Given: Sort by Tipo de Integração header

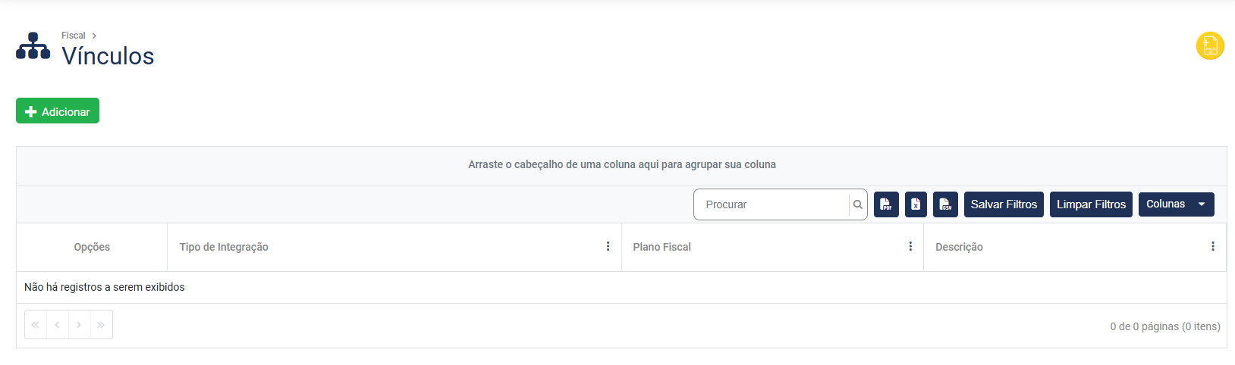Looking at the screenshot, I should pyautogui.click(x=224, y=247).
